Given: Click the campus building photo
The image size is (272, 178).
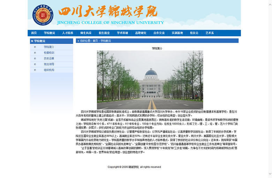Looking at the screenshot, I should pos(150,80).
